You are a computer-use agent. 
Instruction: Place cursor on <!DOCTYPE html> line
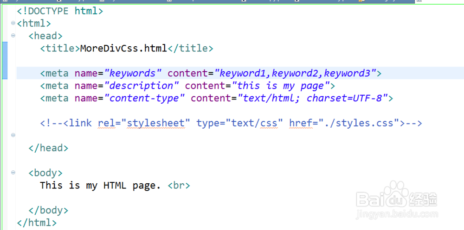60,11
